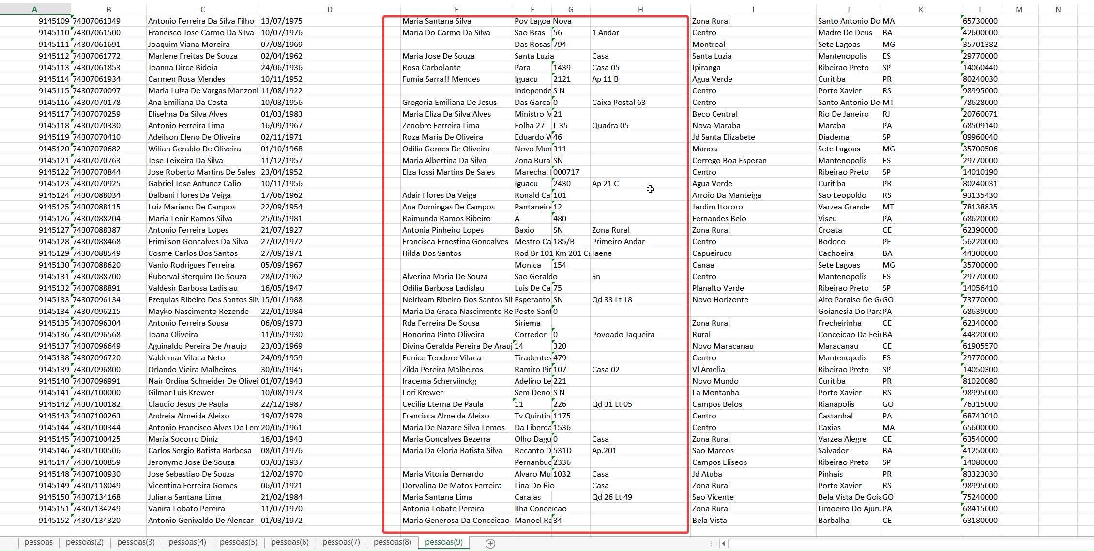
Task: Click cell 'Rio De Janeiro'
Action: pyautogui.click(x=848, y=114)
